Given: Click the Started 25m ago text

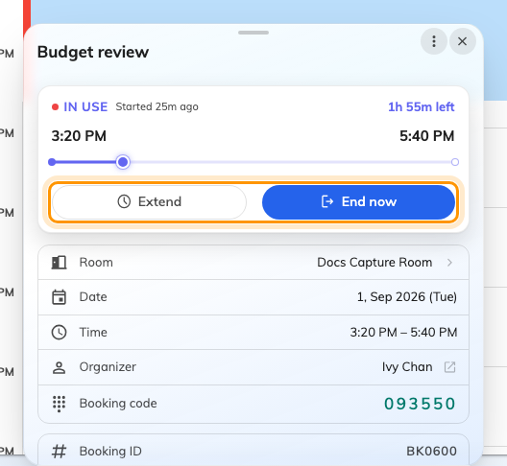Looking at the screenshot, I should (157, 106).
